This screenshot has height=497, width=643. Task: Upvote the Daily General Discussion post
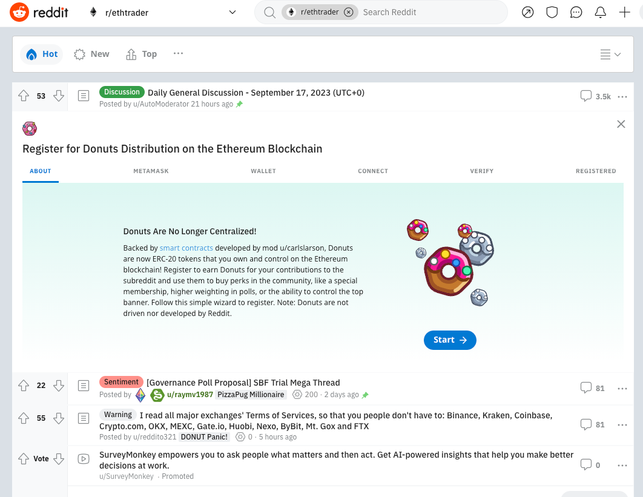click(x=24, y=96)
